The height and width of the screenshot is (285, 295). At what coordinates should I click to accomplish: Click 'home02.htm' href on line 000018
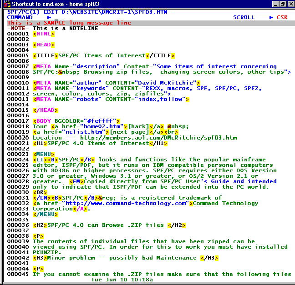pos(102,126)
